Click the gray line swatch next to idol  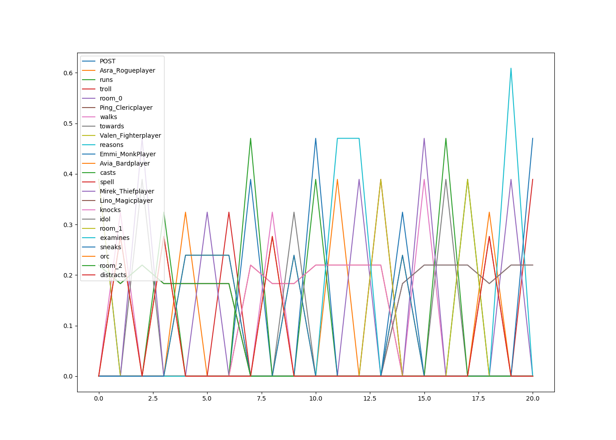point(89,219)
